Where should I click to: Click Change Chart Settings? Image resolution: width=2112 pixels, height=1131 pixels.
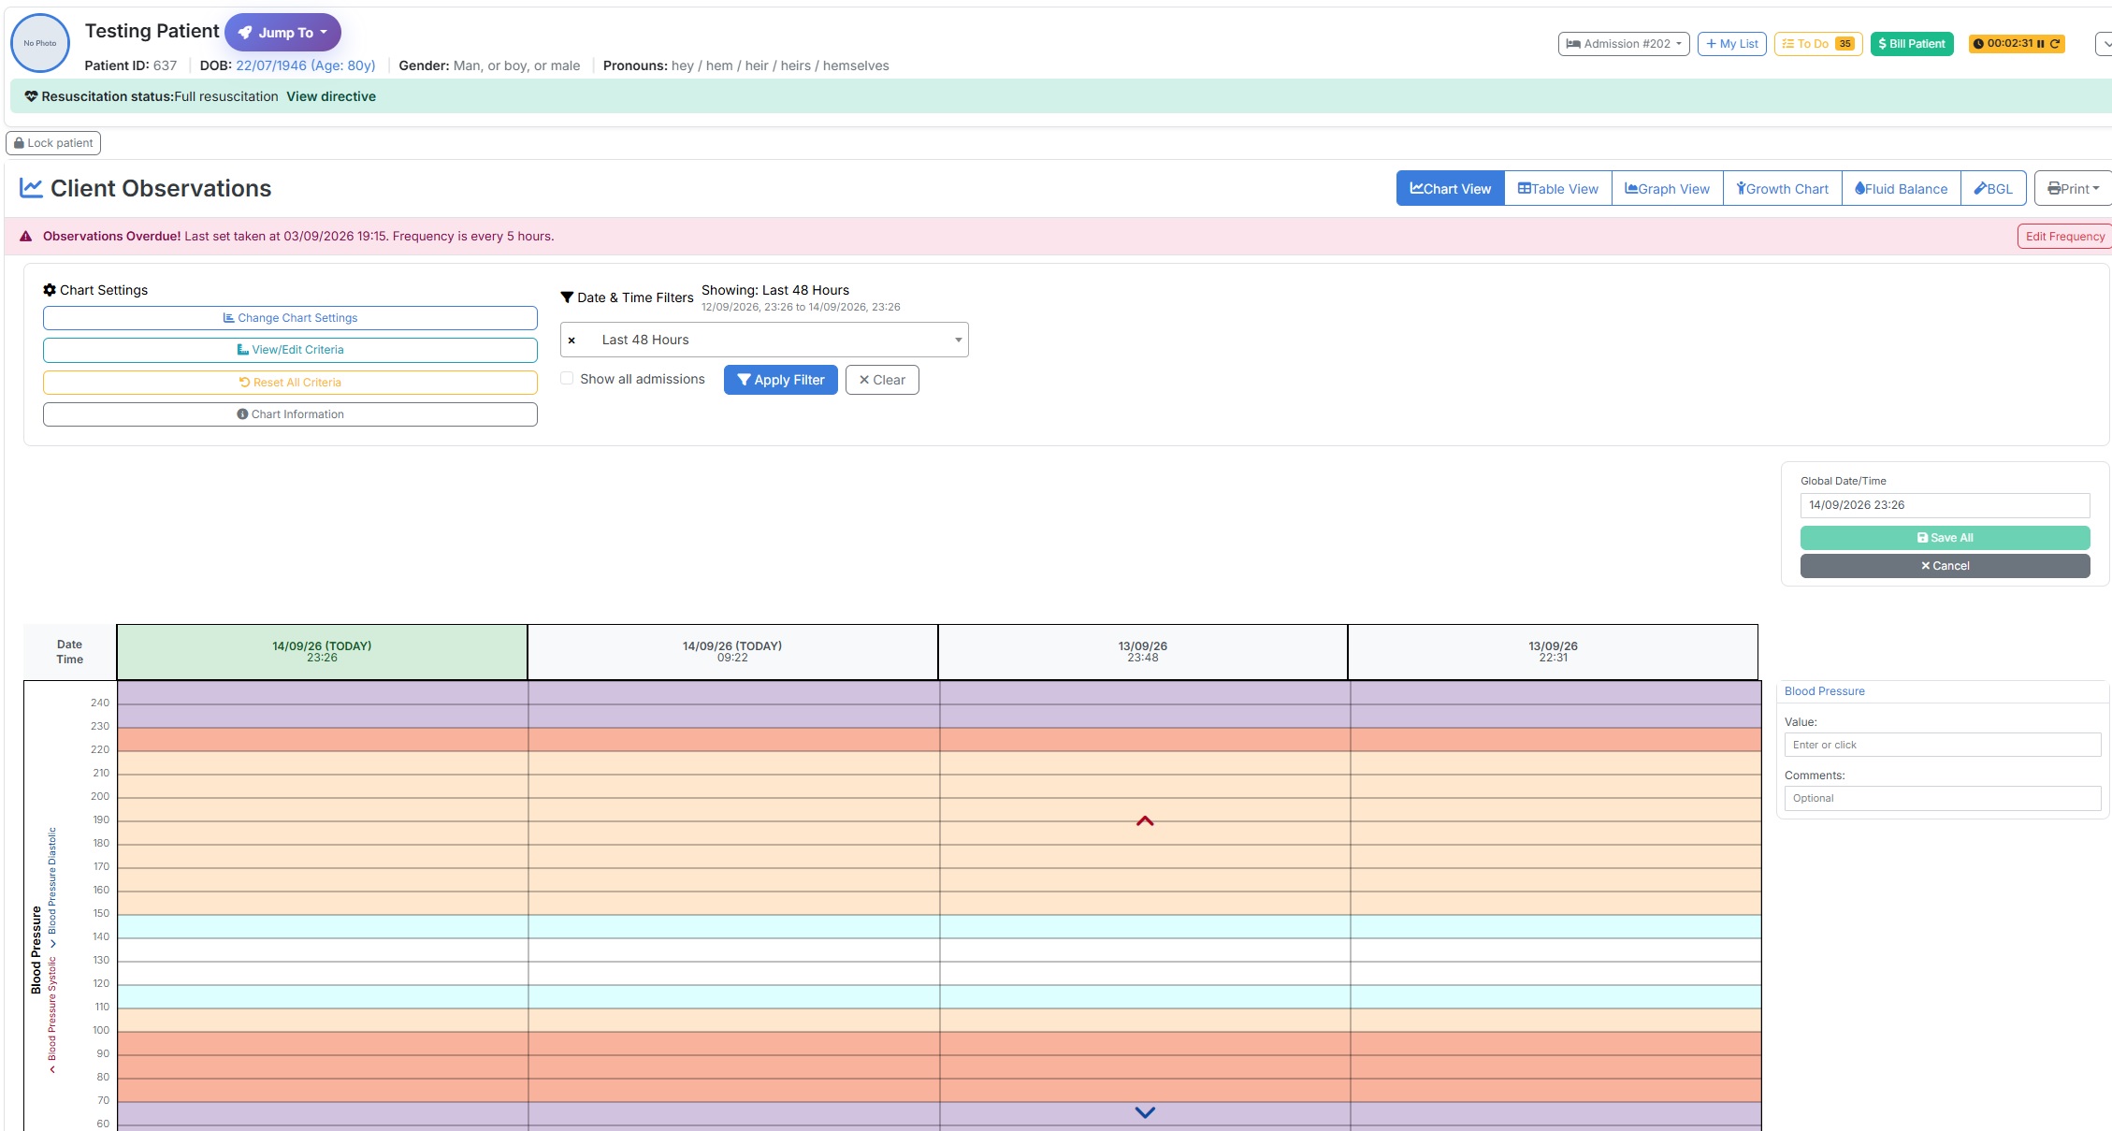[x=290, y=318]
